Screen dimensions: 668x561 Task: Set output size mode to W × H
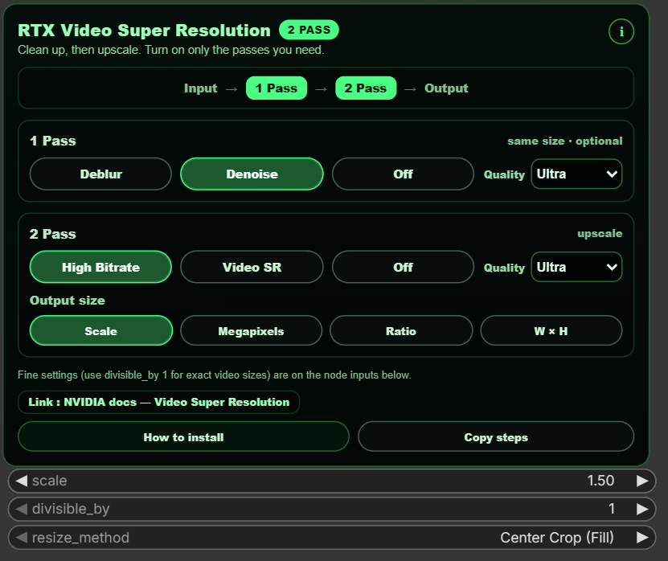[551, 330]
